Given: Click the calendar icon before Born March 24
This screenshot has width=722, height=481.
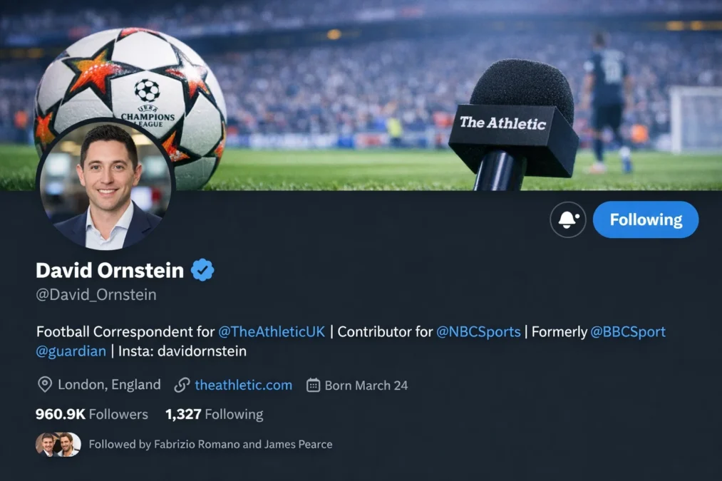Looking at the screenshot, I should point(312,384).
